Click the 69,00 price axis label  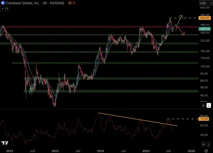tap(204, 80)
